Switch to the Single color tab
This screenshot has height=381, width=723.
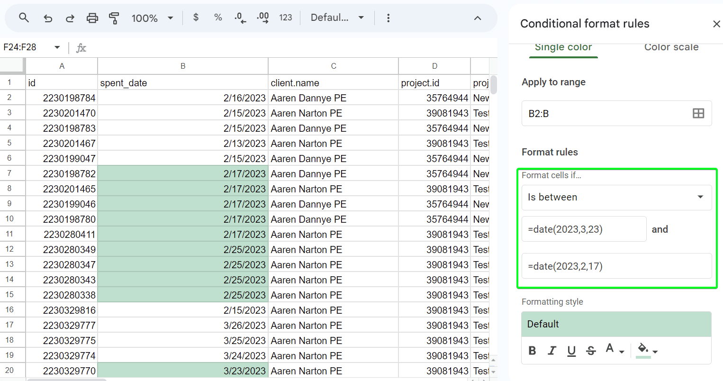[x=563, y=47]
